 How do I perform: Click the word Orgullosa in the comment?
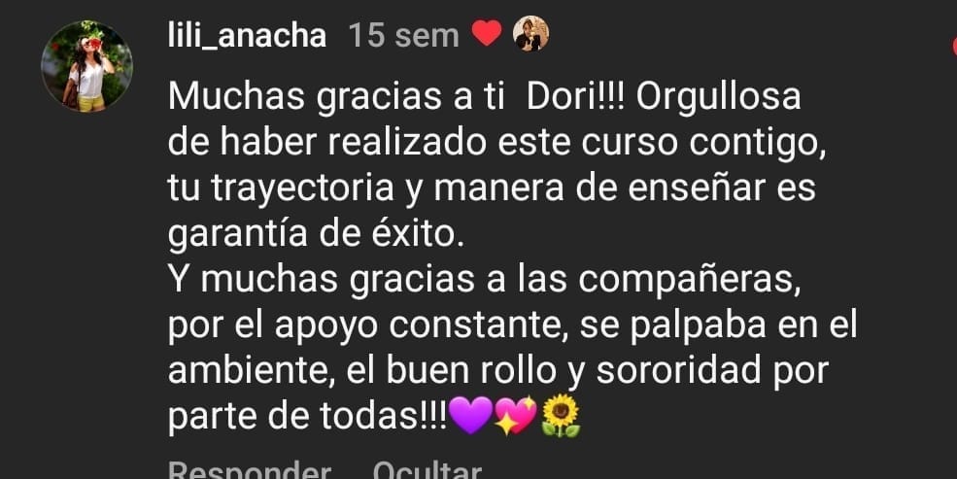tap(718, 98)
